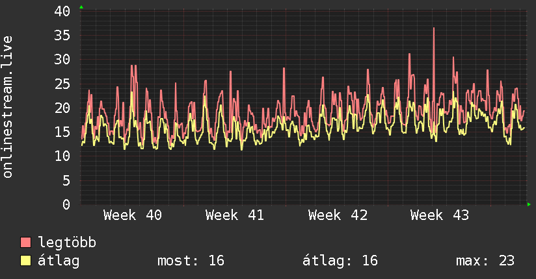Click the 10 y-axis tick label
Screen dimensions: 536x279
coord(62,156)
